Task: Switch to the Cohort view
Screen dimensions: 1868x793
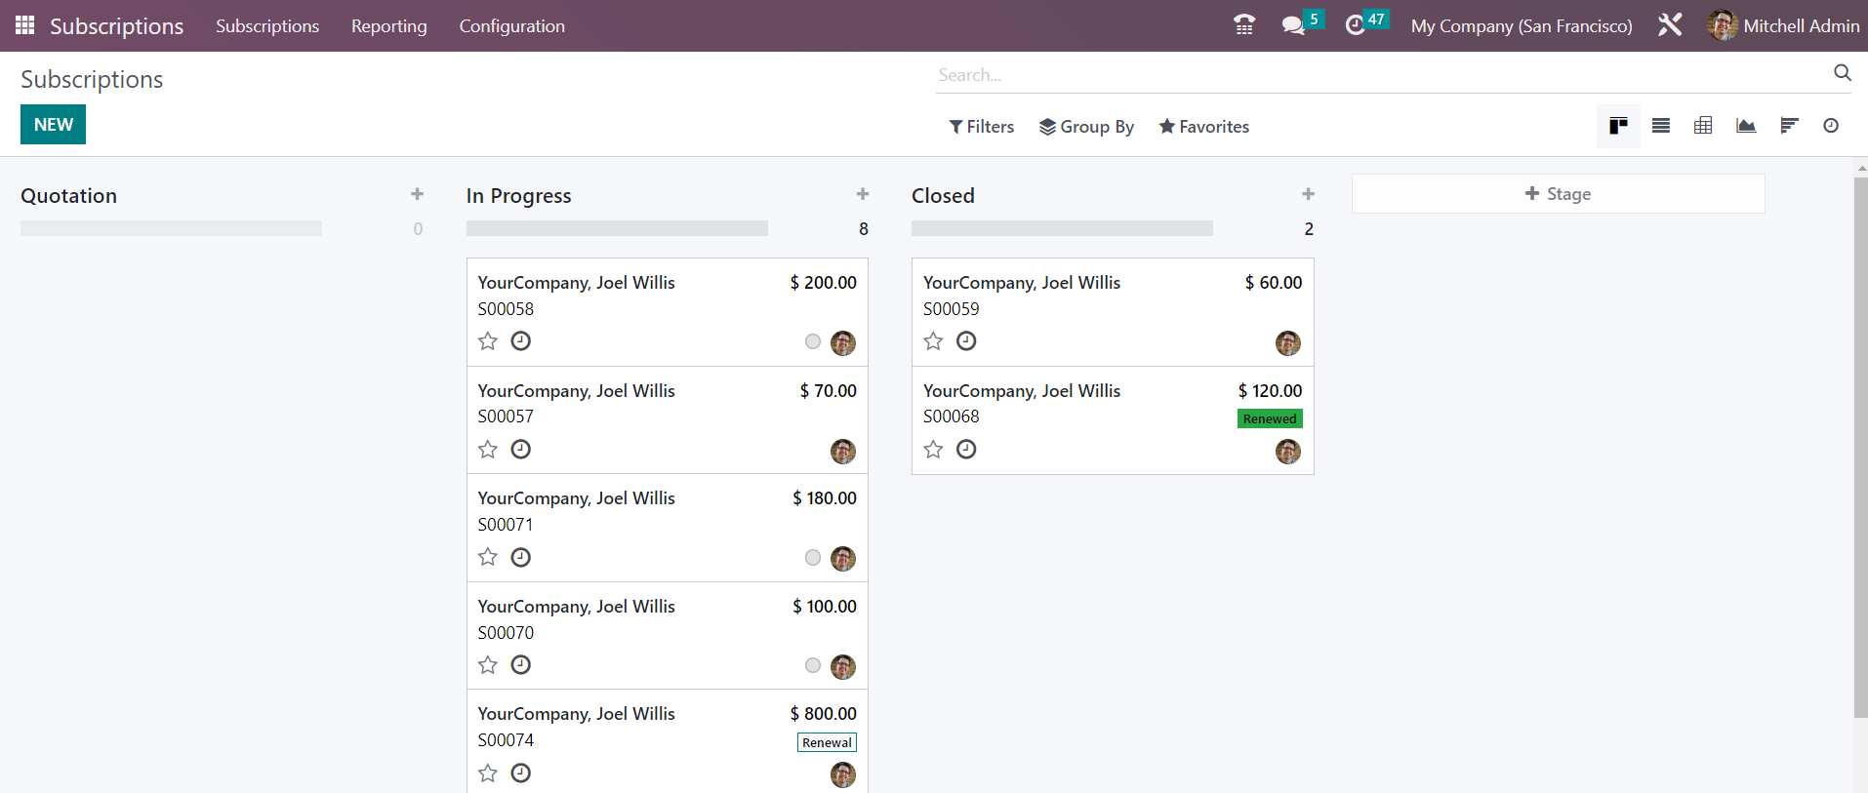Action: point(1789,126)
